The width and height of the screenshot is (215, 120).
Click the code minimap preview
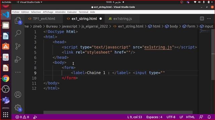coord(205,31)
